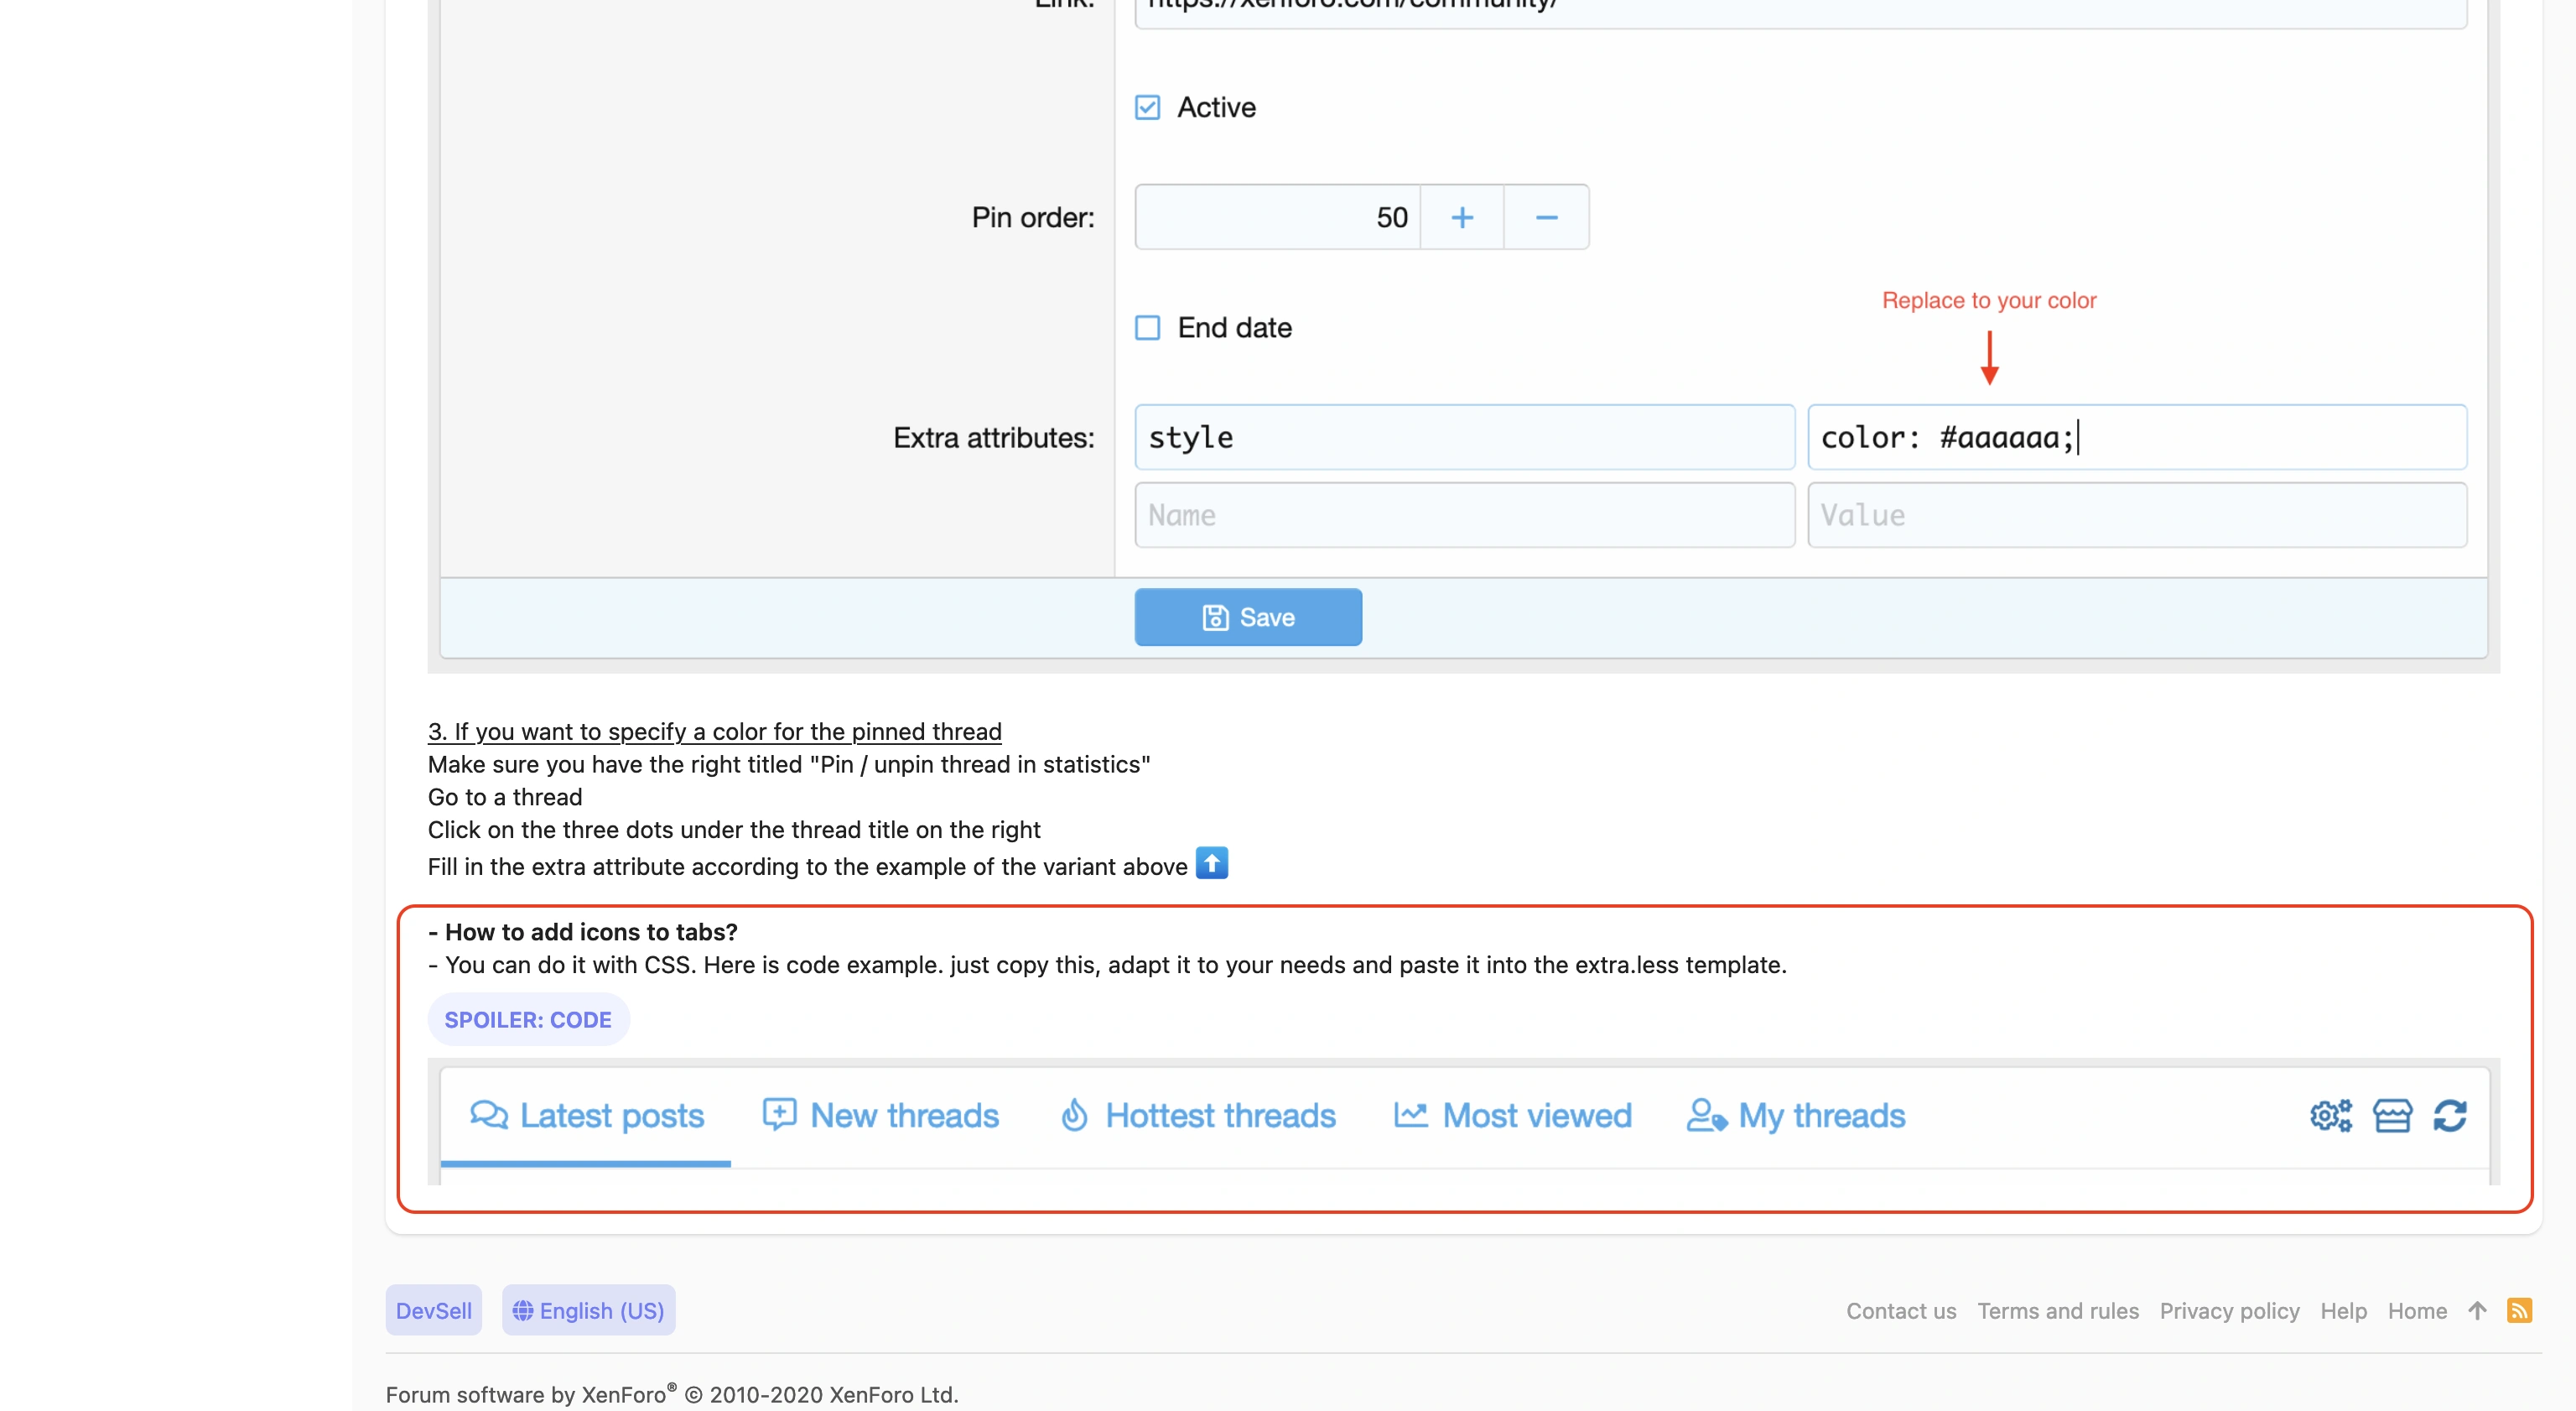Open the DevSell style chooser
Viewport: 2576px width, 1411px height.
(x=433, y=1310)
